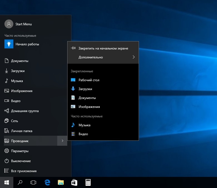Click the Документы page icon in Start menu
The width and height of the screenshot is (217, 188).
coord(6,61)
